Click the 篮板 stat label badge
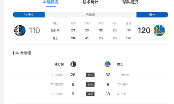 tap(90, 94)
